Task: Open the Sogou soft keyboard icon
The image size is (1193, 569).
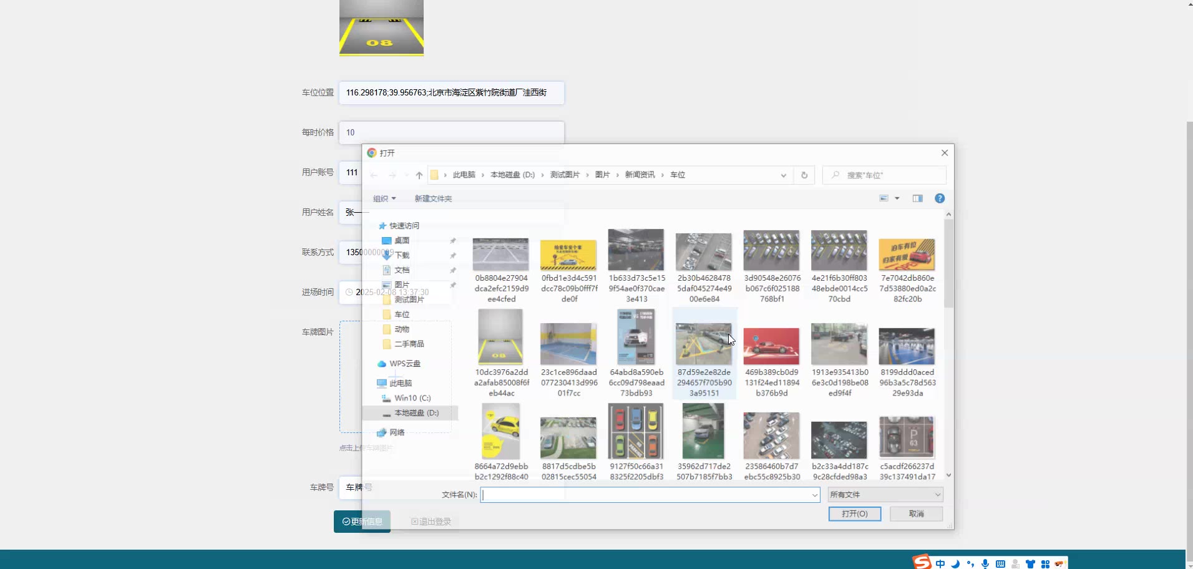Action: 1000,563
